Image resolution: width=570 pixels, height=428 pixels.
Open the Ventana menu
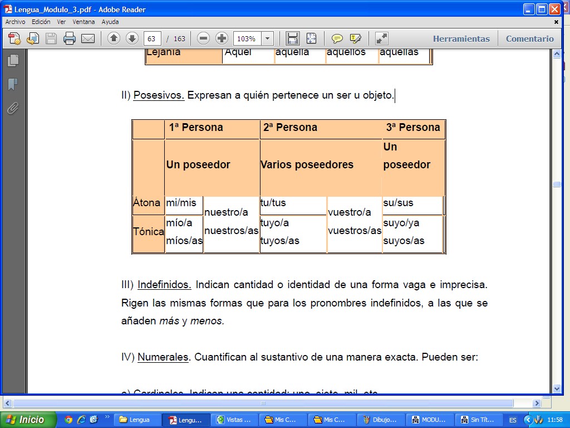point(83,22)
